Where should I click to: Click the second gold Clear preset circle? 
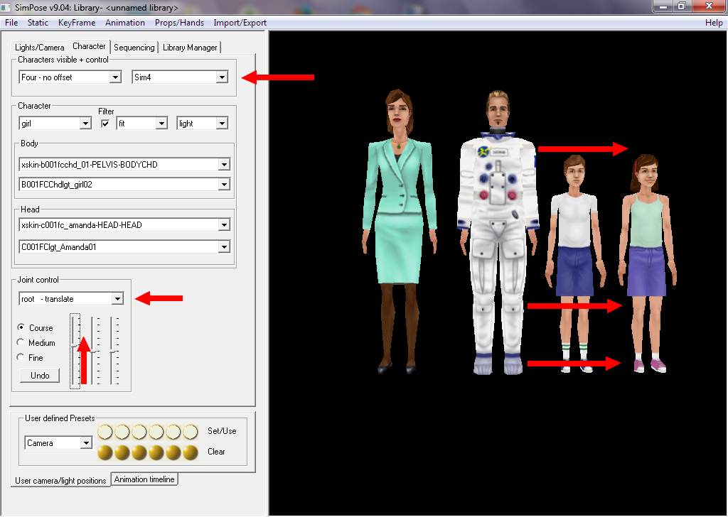(x=122, y=452)
